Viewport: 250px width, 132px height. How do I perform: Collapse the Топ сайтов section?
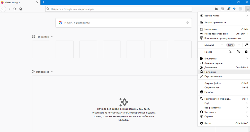[x=52, y=37]
